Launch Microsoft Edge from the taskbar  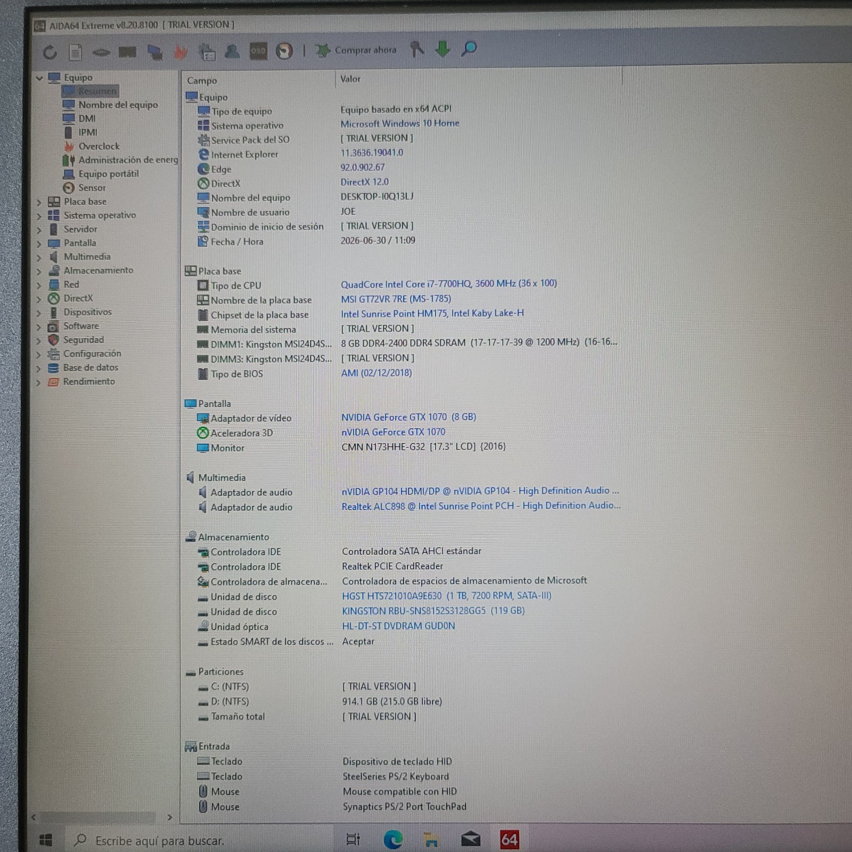click(x=393, y=840)
